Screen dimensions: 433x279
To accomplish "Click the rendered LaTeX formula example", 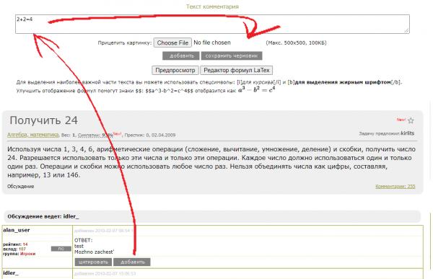I will tap(257, 89).
